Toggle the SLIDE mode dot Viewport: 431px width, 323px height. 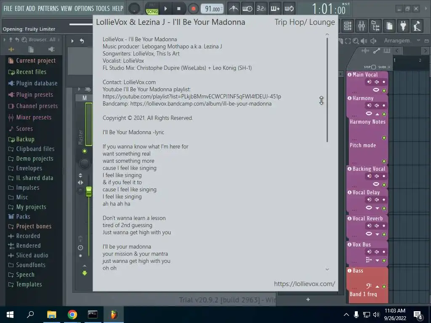[x=389, y=67]
